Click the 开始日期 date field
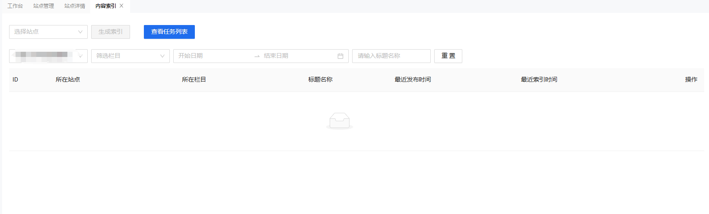Screen dimensions: 709x214 coord(214,56)
